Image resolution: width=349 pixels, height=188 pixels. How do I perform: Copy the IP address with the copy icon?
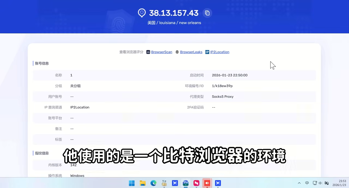[x=207, y=13]
